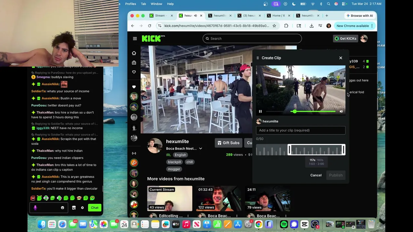Screen dimensions: 413x232
Task: Click the New Chrome available update chip
Action: 355,26
